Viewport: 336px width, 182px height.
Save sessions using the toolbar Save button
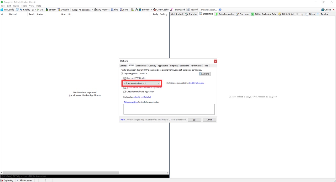tap(124, 10)
